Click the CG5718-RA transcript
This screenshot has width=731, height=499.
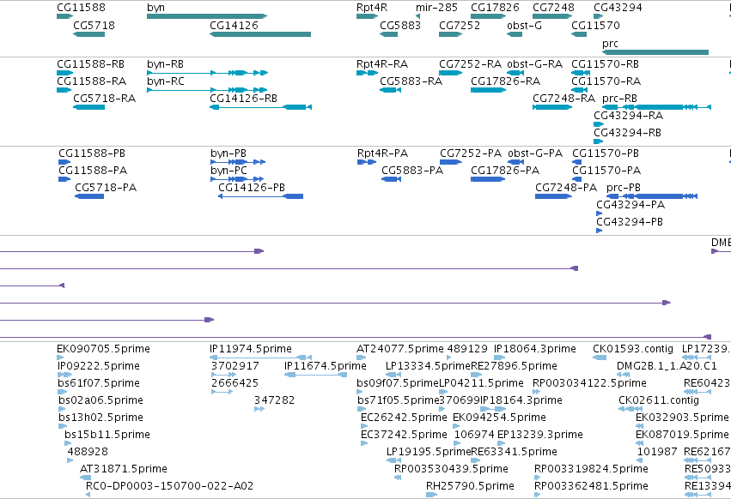click(x=88, y=107)
